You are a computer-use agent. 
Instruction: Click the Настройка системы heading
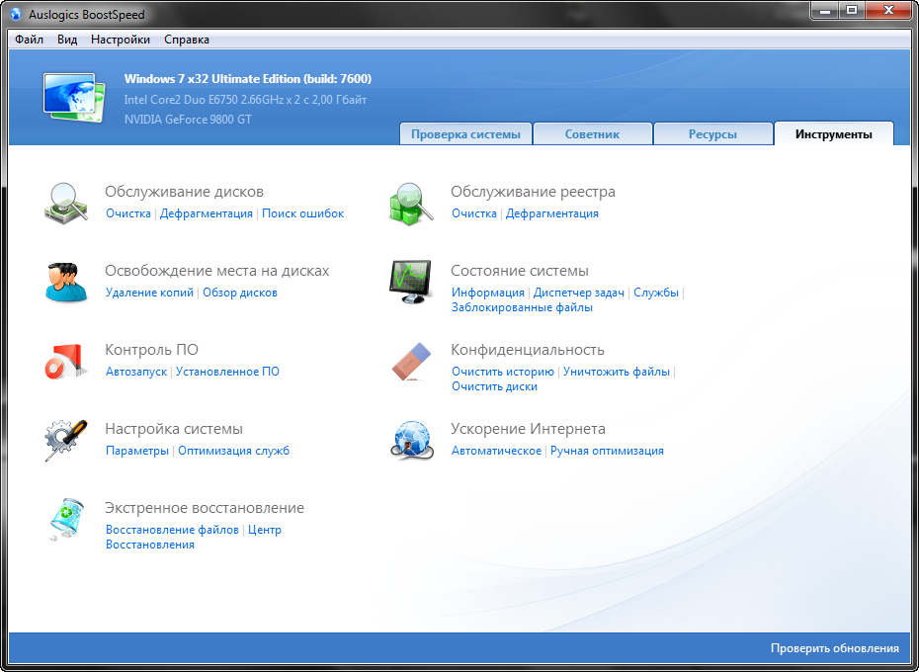pos(174,429)
